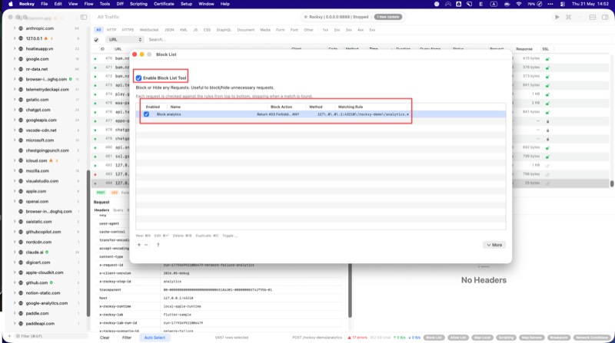This screenshot has width=615, height=343.
Task: Expand the hoatieuapp.vn domain row
Action: tap(15, 49)
